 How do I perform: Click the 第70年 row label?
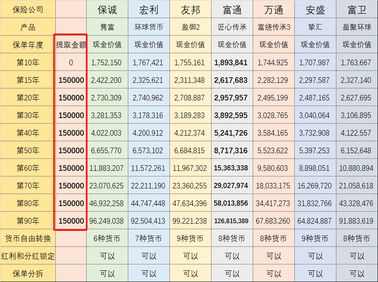coord(28,185)
